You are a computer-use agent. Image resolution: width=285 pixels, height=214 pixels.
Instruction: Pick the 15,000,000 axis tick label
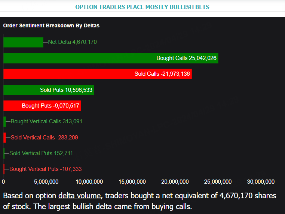132,182
